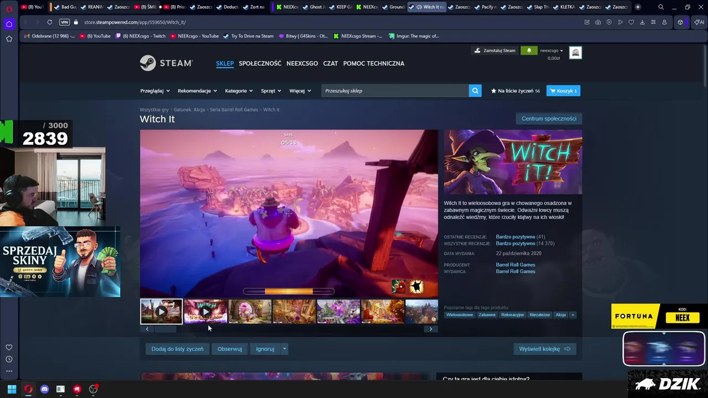Open dropdown arrow beside Ignoruj button
The image size is (708, 398).
285,349
